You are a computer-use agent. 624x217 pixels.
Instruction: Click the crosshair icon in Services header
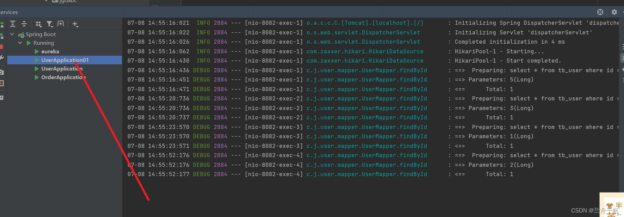click(600, 12)
